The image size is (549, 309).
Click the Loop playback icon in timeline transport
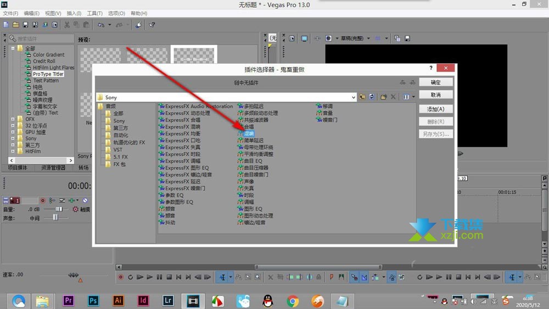pos(130,277)
